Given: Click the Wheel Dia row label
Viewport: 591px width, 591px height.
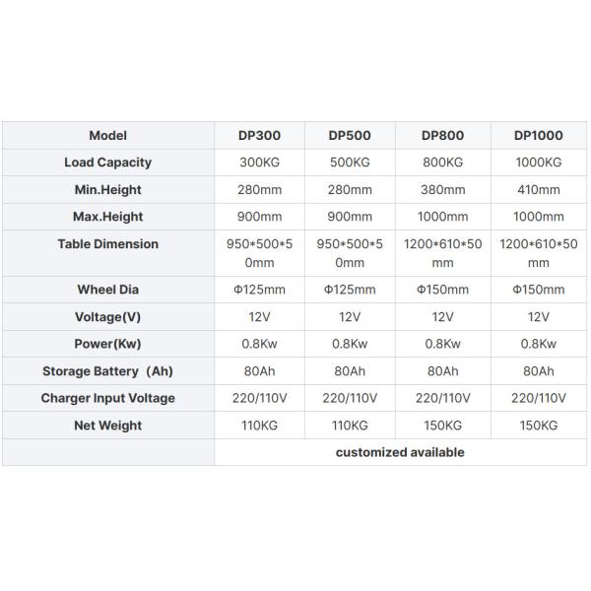Looking at the screenshot, I should coord(107,290).
